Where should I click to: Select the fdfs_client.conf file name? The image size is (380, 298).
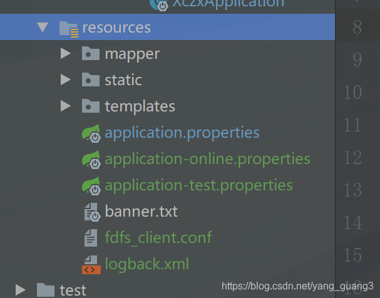[158, 238]
